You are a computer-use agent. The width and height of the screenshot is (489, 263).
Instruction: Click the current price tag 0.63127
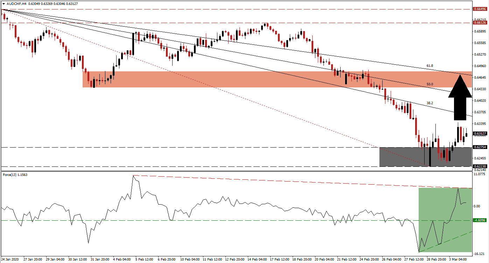coord(480,133)
